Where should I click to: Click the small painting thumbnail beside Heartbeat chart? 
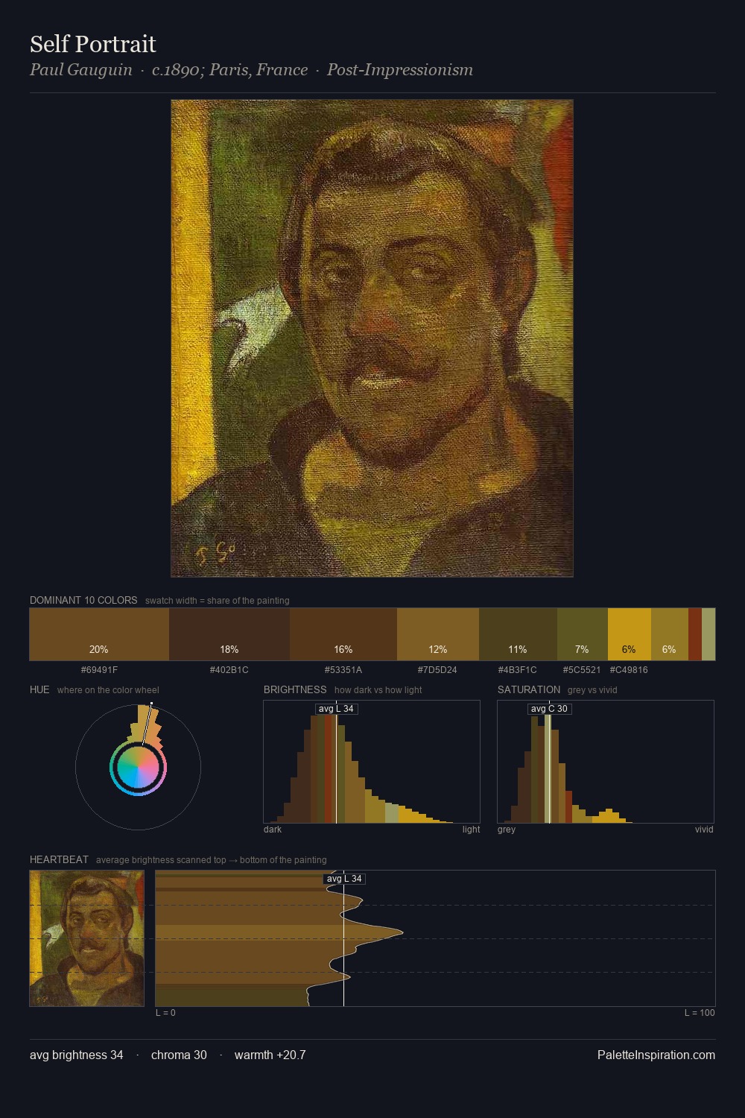86,938
